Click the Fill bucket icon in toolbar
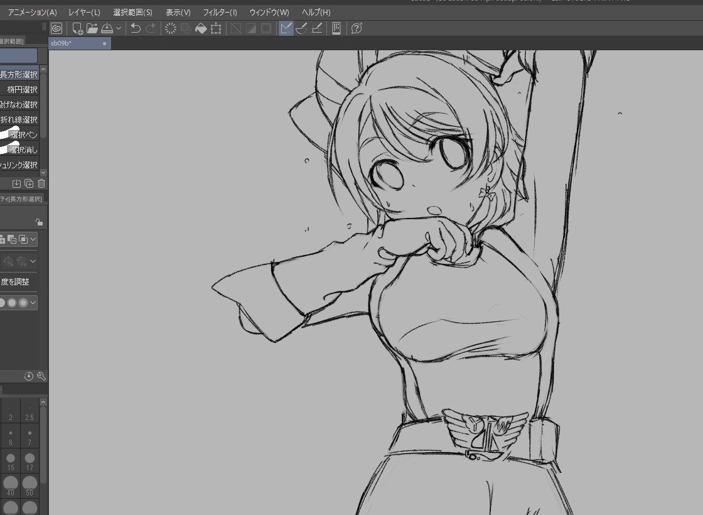 (x=201, y=29)
